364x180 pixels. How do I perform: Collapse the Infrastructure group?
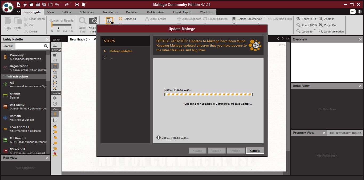coord(4,76)
